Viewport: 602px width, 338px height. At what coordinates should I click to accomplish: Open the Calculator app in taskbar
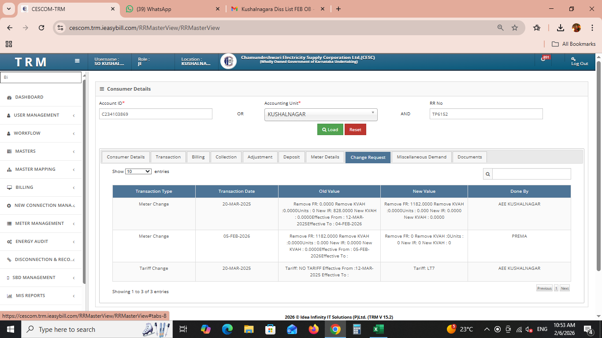click(x=357, y=329)
